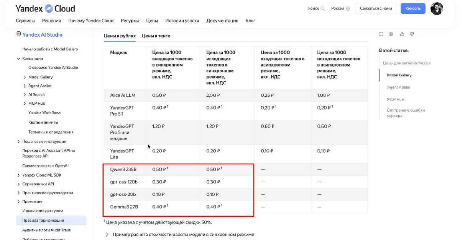Open Начало работы с Model Gallery
The image size is (460, 240).
50,49
